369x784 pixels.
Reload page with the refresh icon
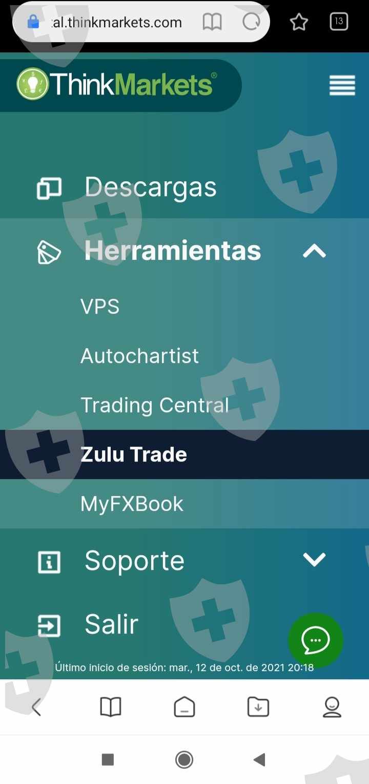pos(251,22)
